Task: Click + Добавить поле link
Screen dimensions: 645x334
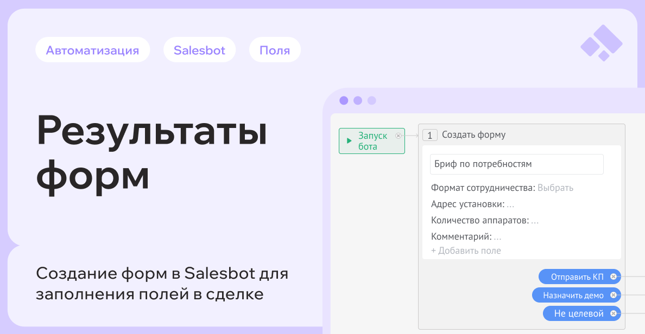Action: point(466,251)
